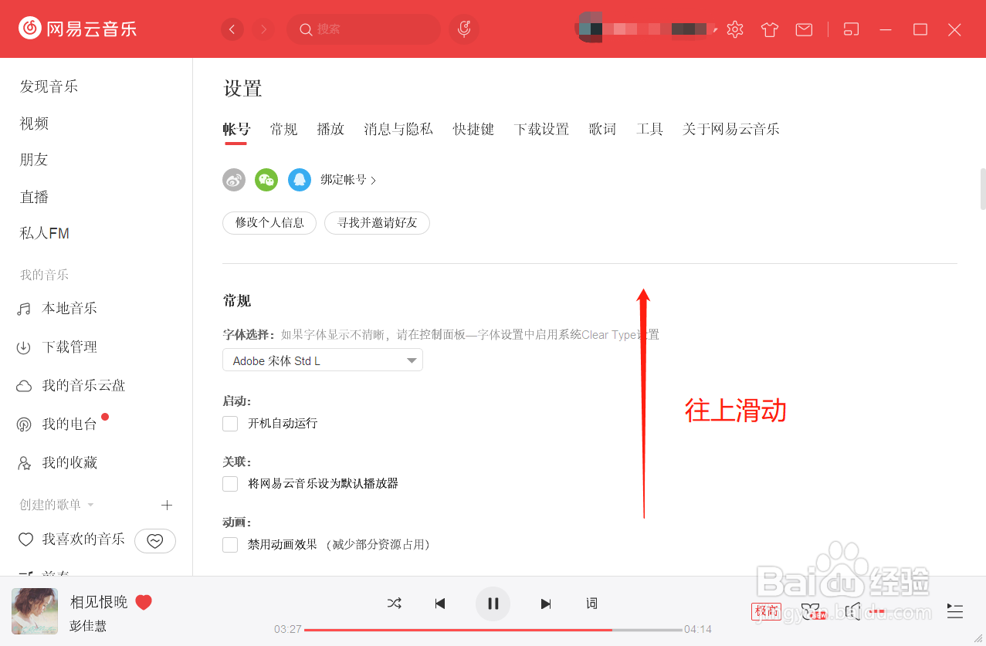The image size is (986, 646).
Task: Skip to the next track
Action: point(546,604)
